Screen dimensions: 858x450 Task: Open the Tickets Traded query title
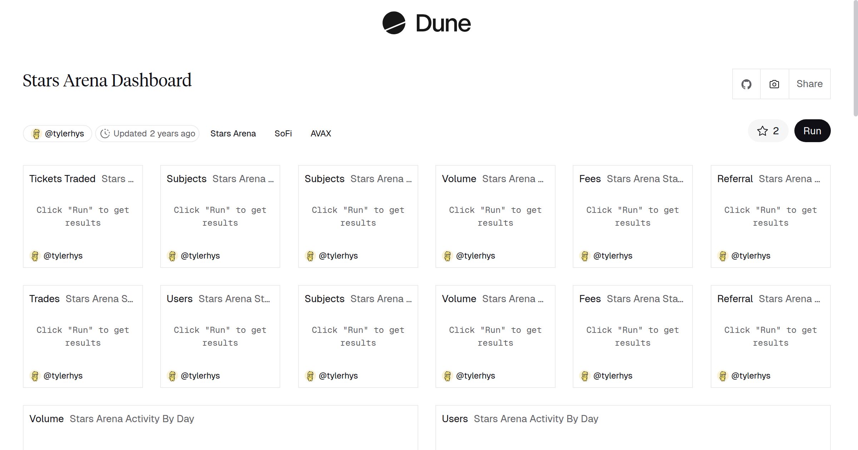click(x=62, y=179)
